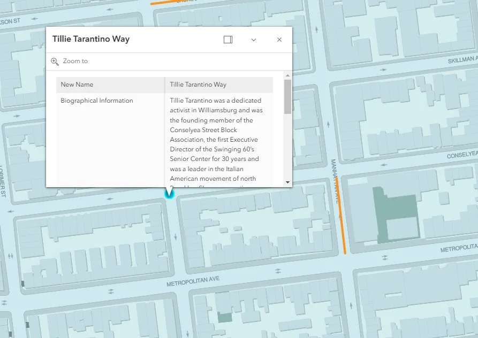The image size is (478, 338).
Task: Click the Skillman street label
Action: (x=462, y=60)
